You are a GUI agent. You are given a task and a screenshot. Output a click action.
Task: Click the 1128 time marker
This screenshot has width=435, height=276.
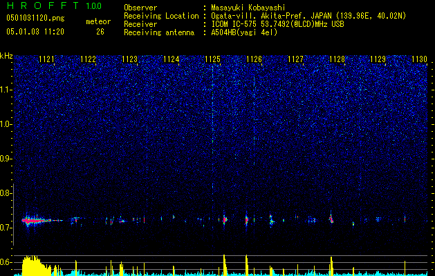click(337, 59)
